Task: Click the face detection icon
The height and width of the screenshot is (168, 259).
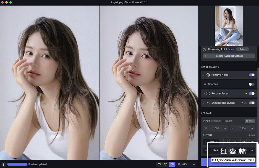Action: point(205,49)
